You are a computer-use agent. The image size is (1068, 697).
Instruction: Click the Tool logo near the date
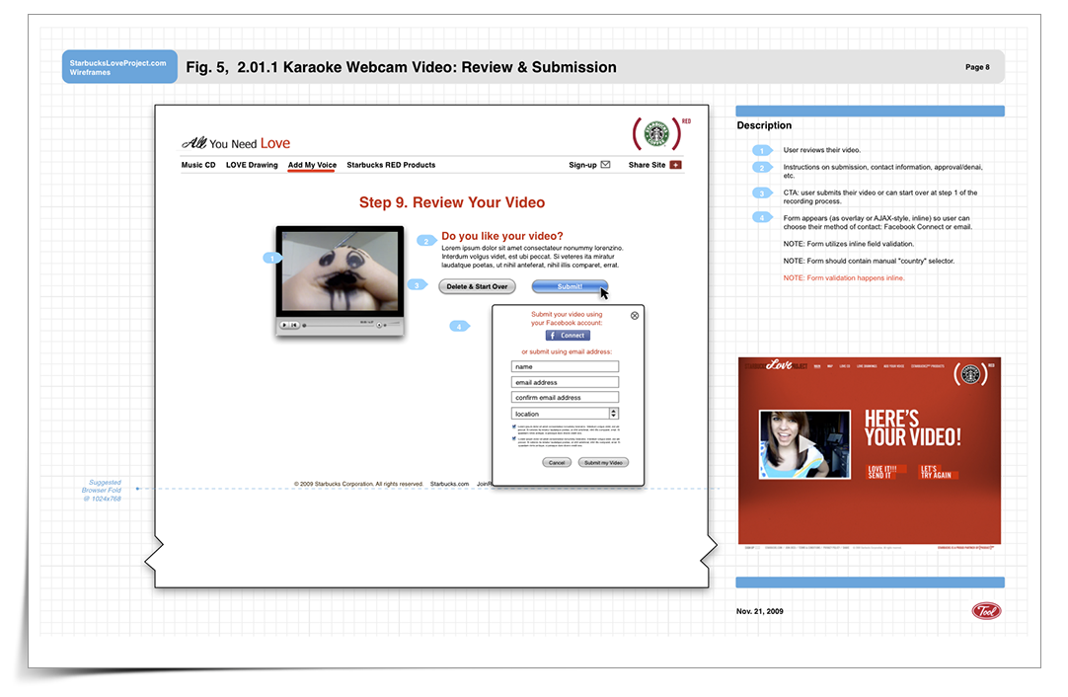tap(986, 610)
